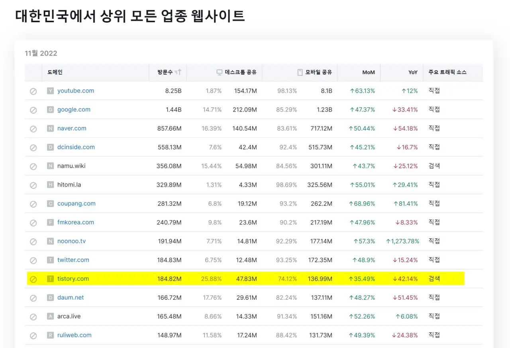510x348 pixels.
Task: Open the ruliweb.com link
Action: [75, 335]
